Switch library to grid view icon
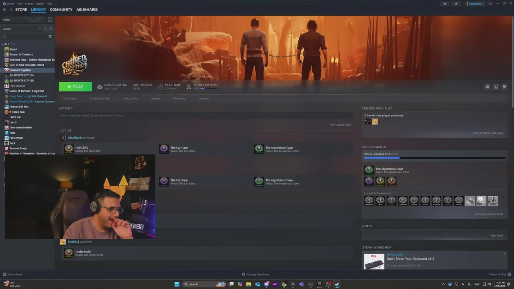514x289 pixels. tap(50, 19)
